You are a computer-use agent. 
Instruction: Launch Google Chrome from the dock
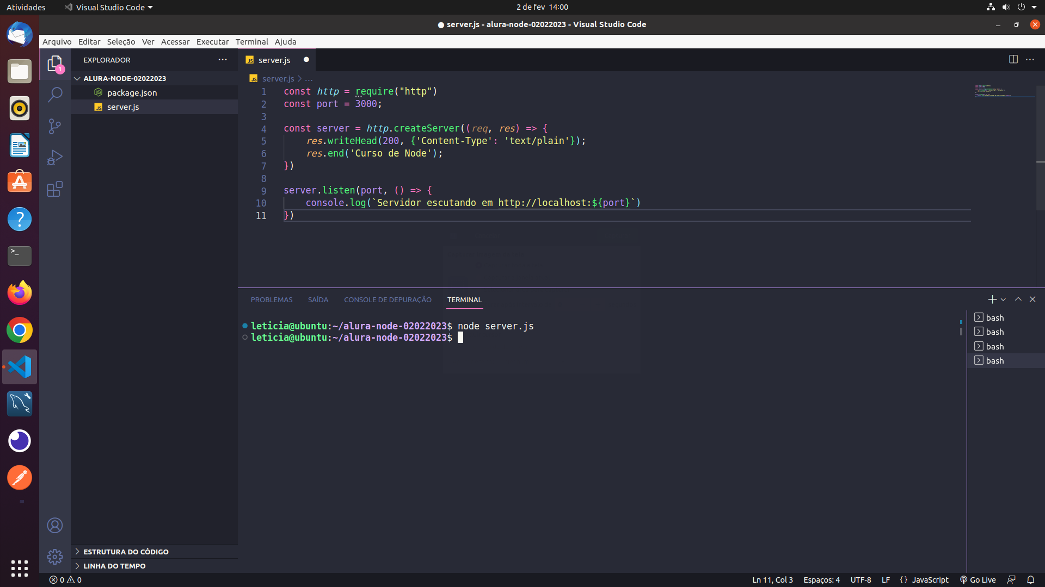point(20,330)
